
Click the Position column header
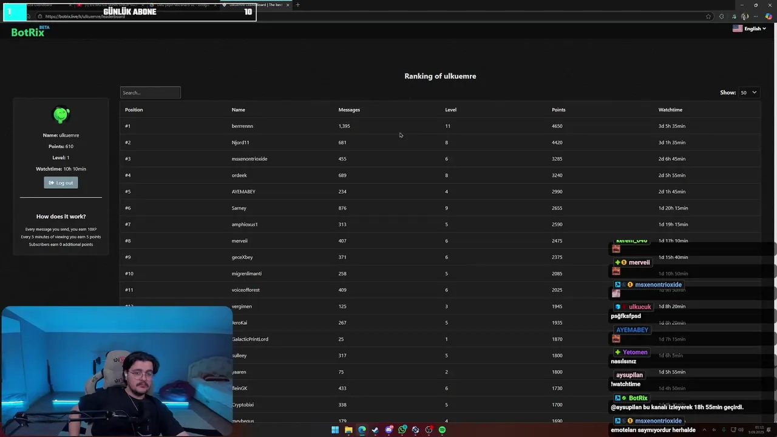point(134,110)
